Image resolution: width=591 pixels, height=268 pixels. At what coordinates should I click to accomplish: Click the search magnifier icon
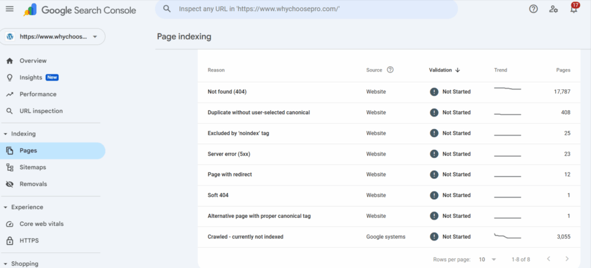(x=167, y=9)
